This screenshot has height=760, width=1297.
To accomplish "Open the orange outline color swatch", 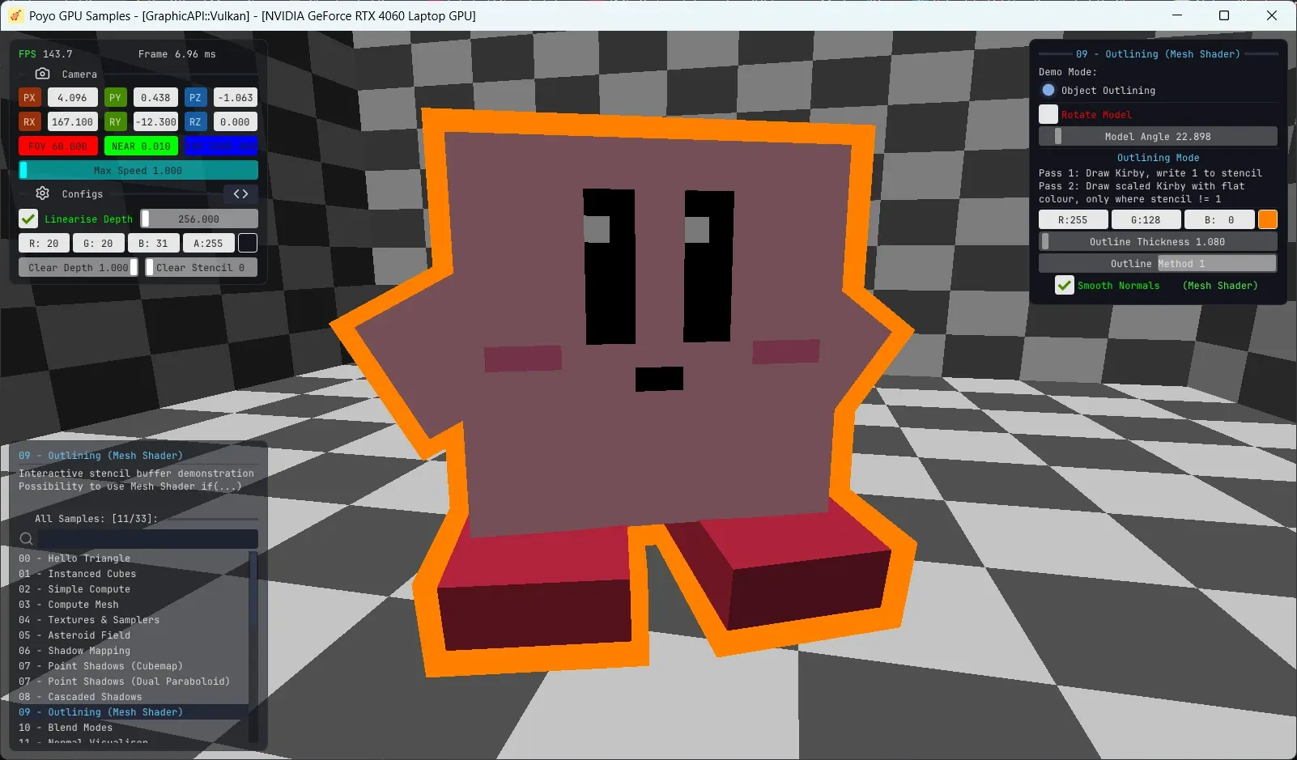I will click(1268, 219).
